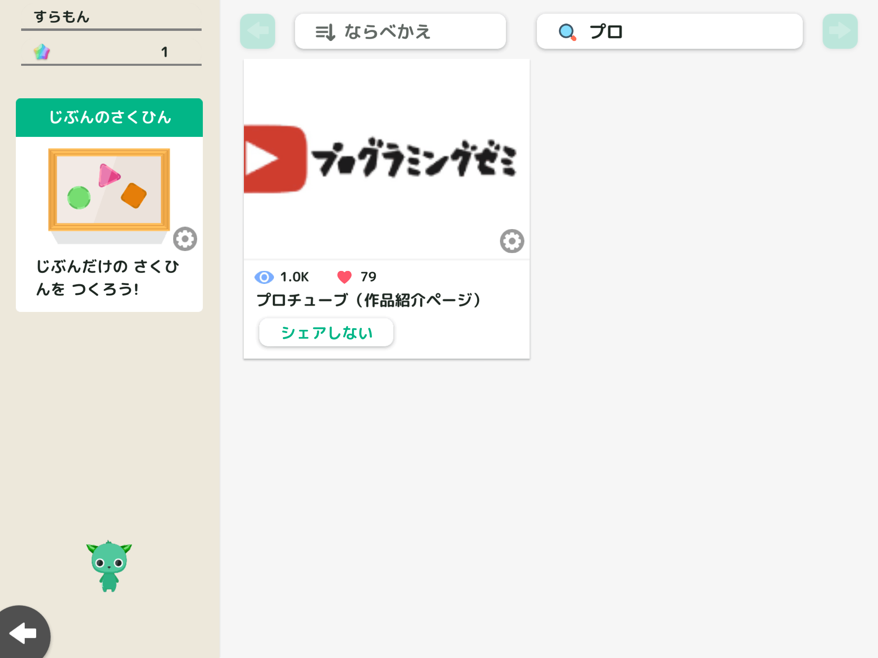Image resolution: width=878 pixels, height=658 pixels.
Task: Select the じぶんのさくひん header
Action: [x=109, y=117]
